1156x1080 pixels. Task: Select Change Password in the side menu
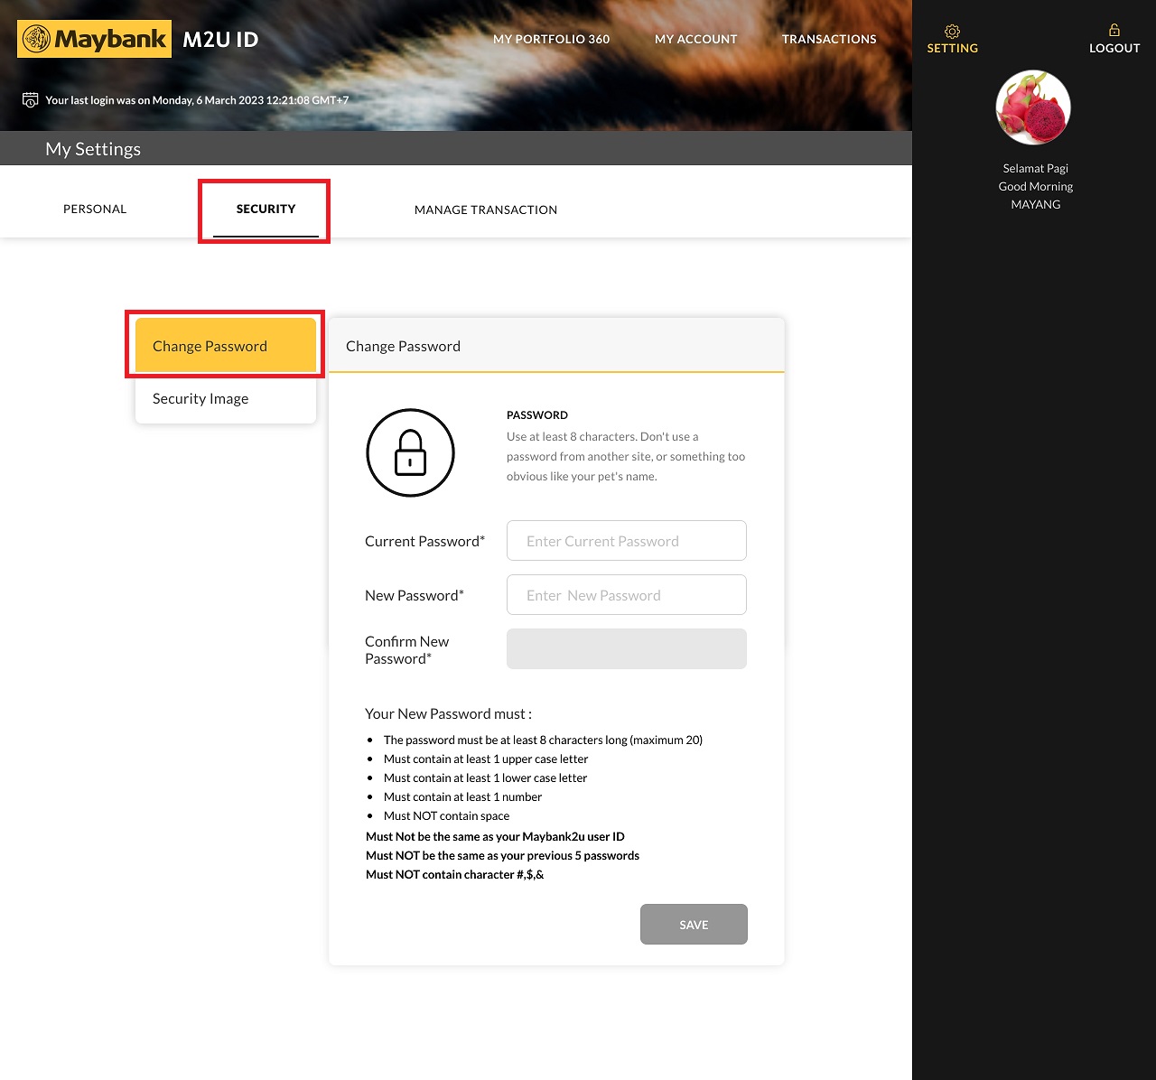[225, 346]
